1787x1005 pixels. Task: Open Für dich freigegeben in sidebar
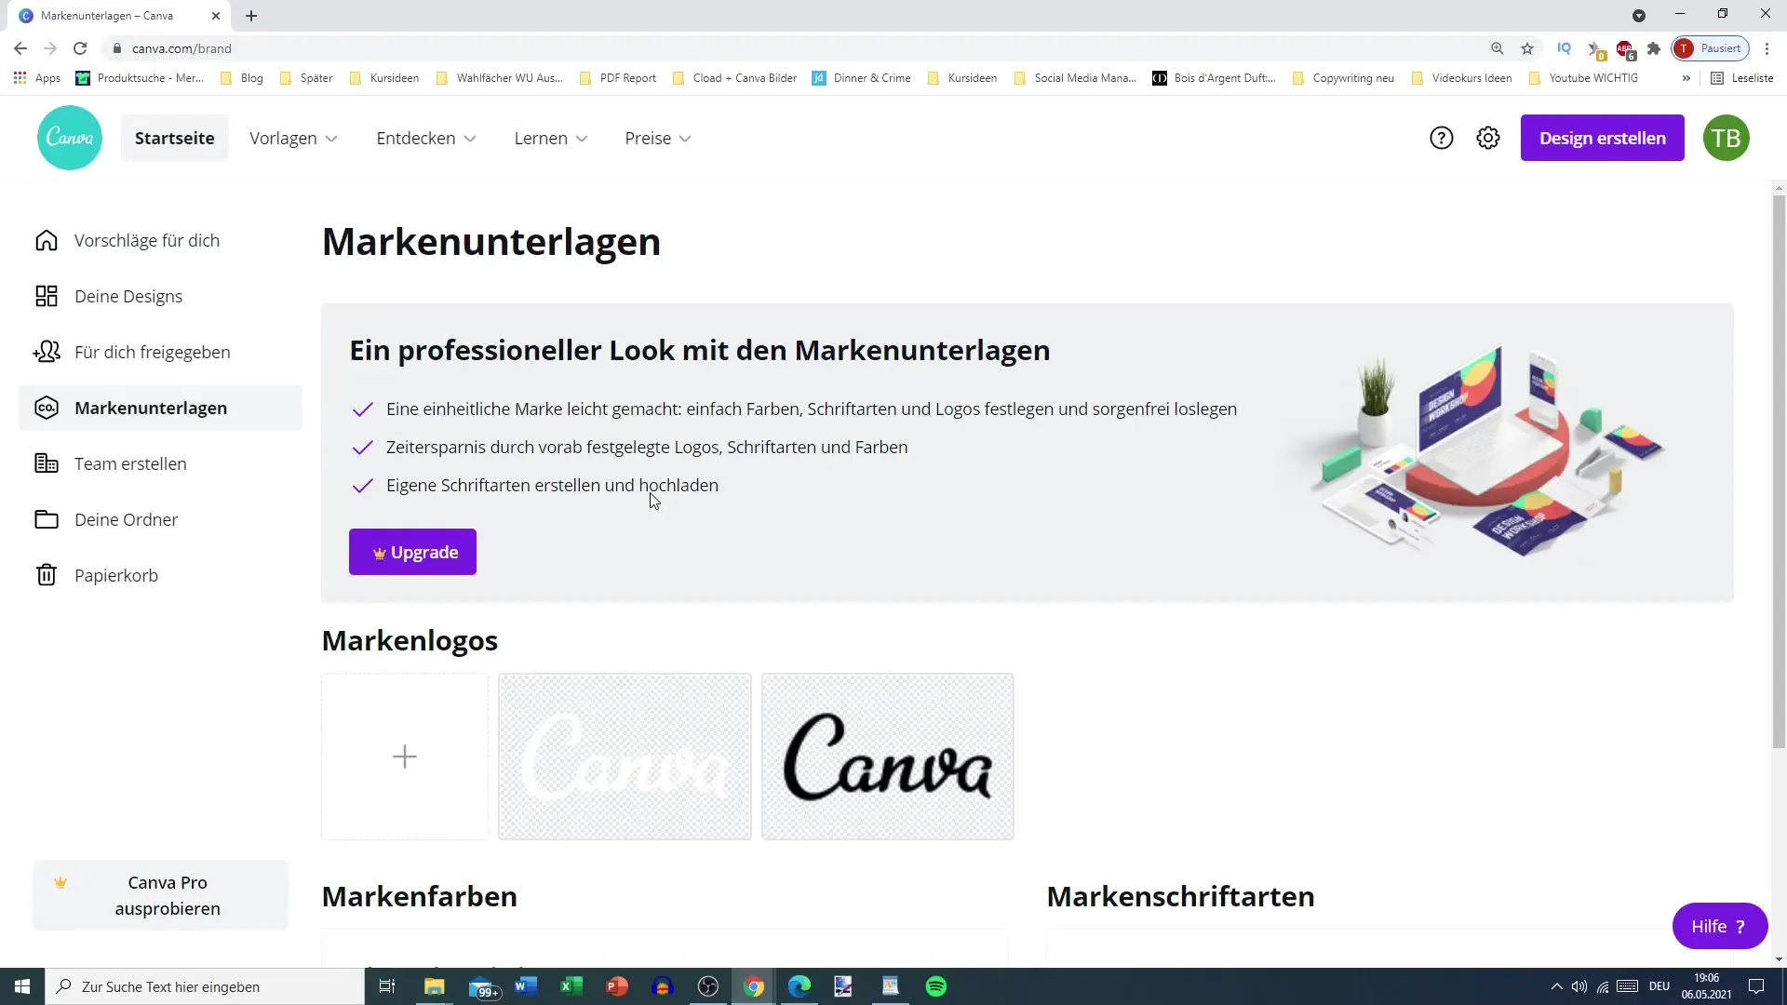(x=160, y=352)
